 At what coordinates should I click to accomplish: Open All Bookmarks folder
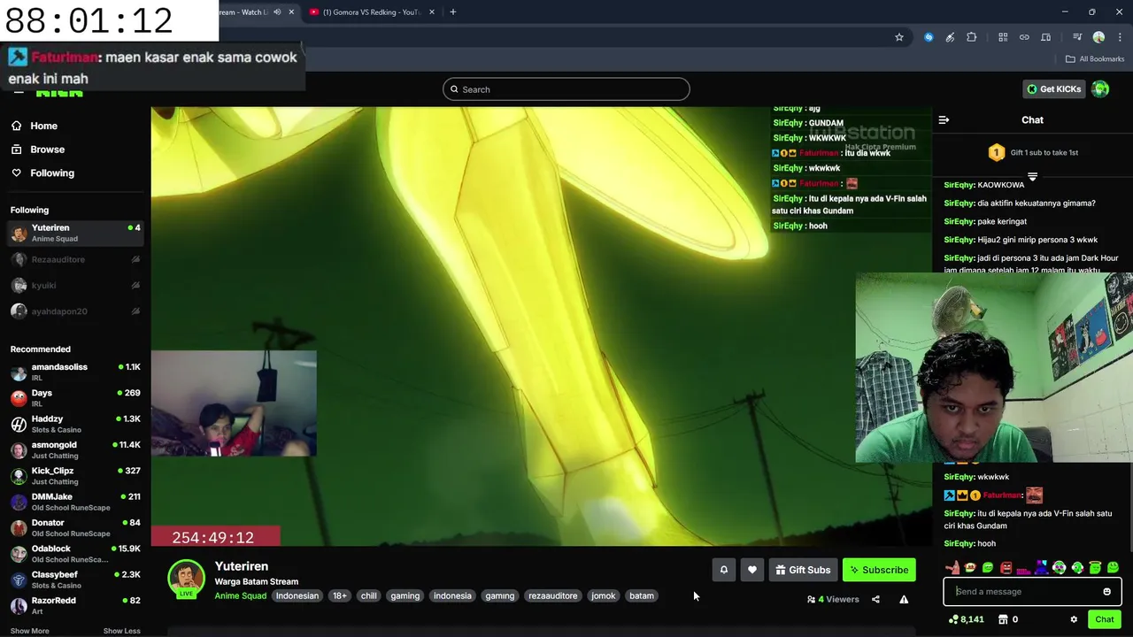[x=1095, y=59]
